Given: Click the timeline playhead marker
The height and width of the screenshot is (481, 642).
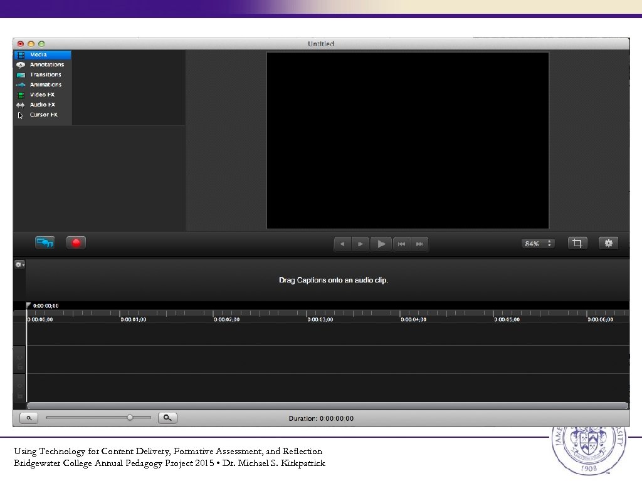Looking at the screenshot, I should (28, 305).
